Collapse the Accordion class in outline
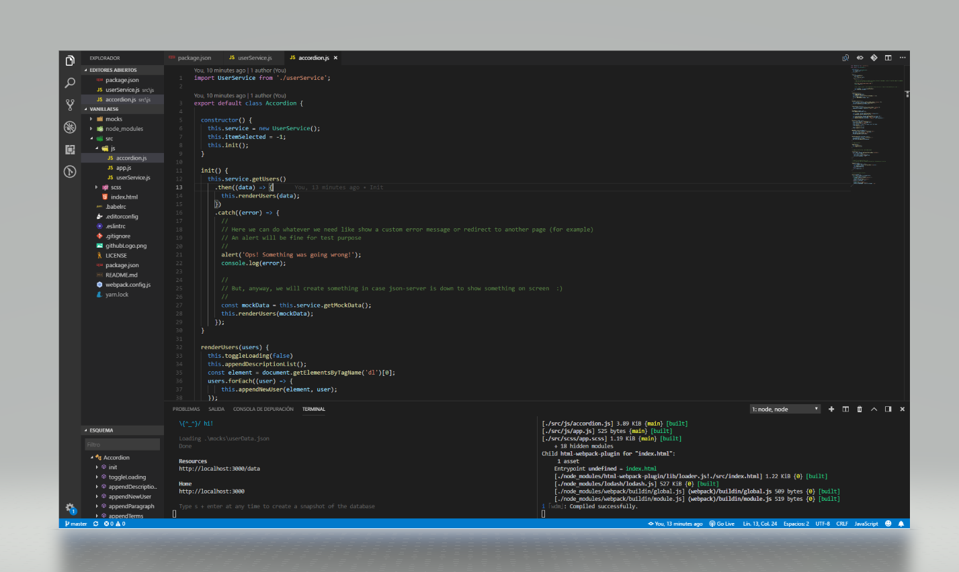 click(x=123, y=457)
